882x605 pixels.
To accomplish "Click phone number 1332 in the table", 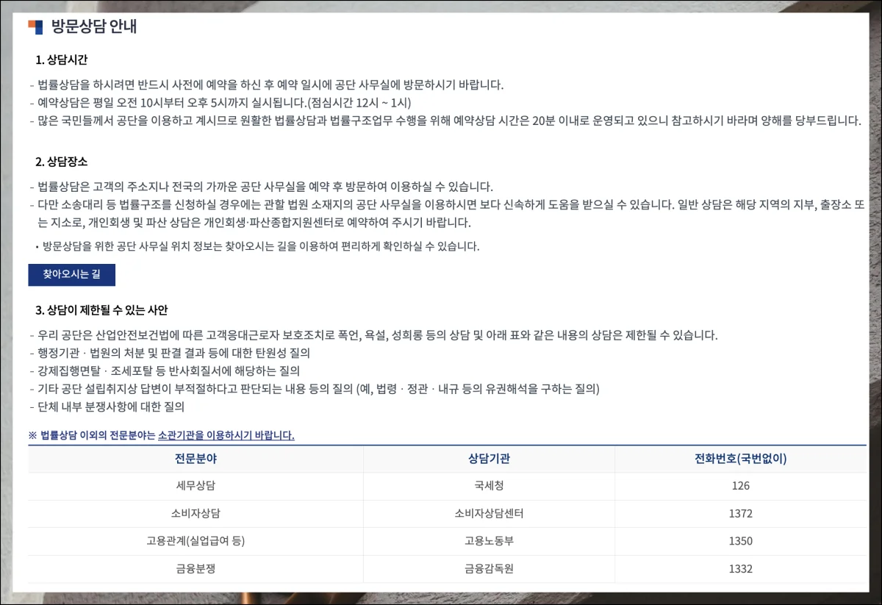I will pos(740,568).
